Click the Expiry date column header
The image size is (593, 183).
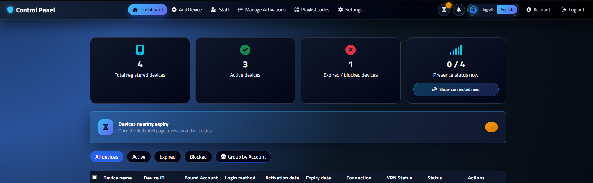318,178
